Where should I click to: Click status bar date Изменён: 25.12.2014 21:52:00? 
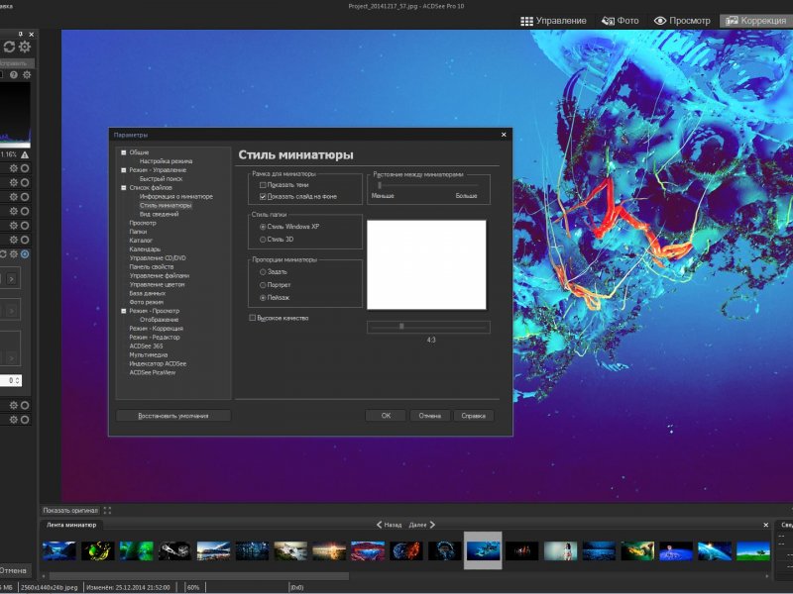click(128, 587)
